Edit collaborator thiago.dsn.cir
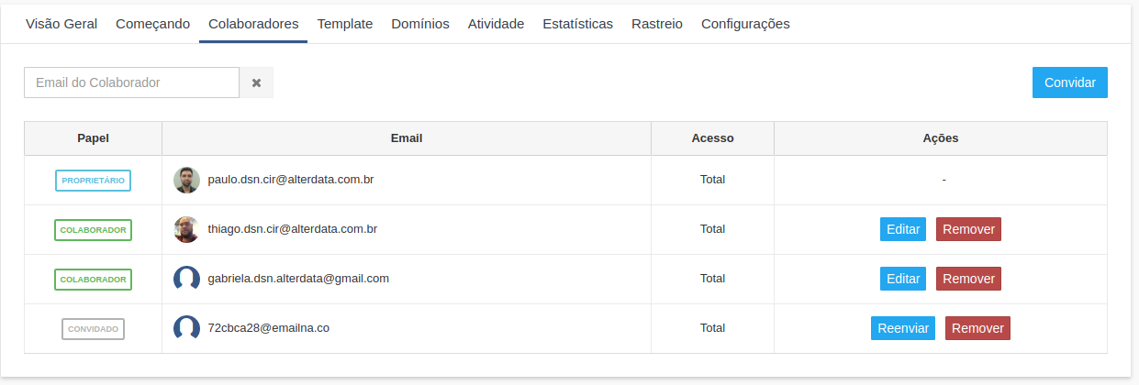This screenshot has height=385, width=1139. coord(903,229)
